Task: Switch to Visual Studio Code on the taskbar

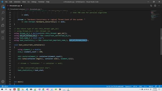Action: [27, 89]
